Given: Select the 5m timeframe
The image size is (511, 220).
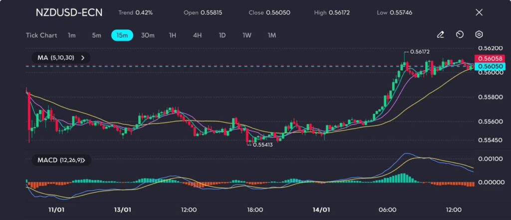Looking at the screenshot, I should [x=96, y=35].
